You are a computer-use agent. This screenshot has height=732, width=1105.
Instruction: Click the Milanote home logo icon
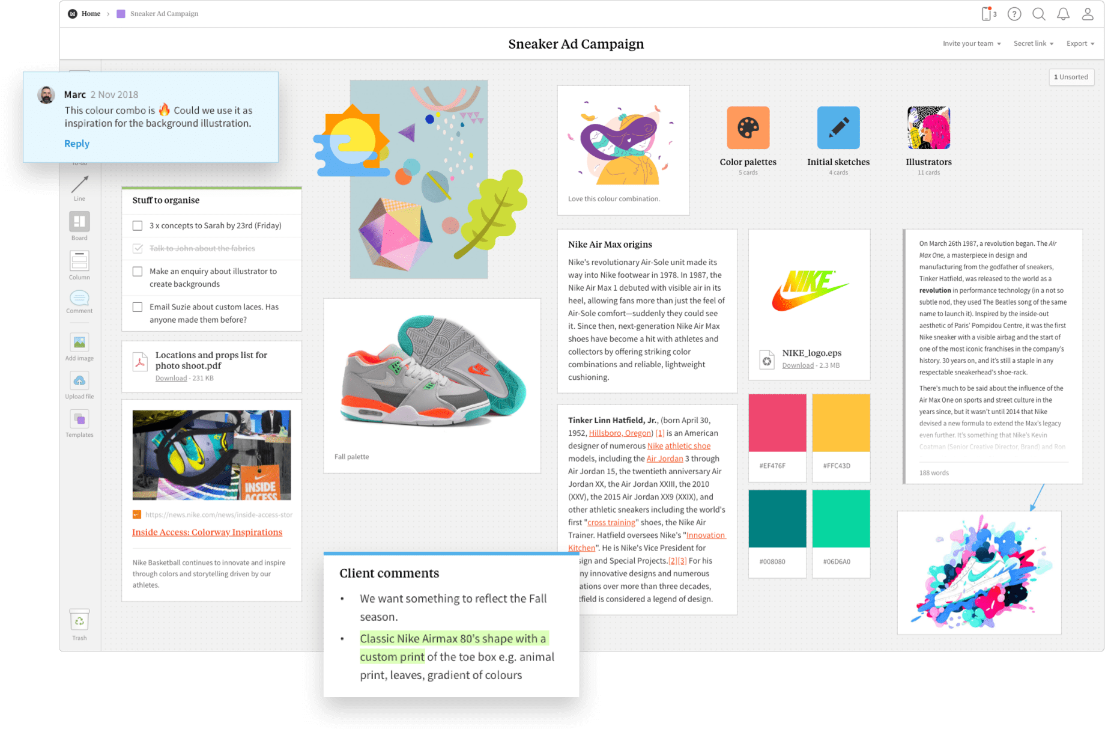(x=73, y=14)
